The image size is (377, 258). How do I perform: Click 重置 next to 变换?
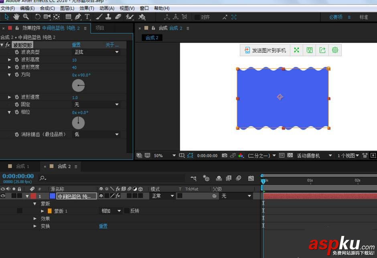(103, 226)
